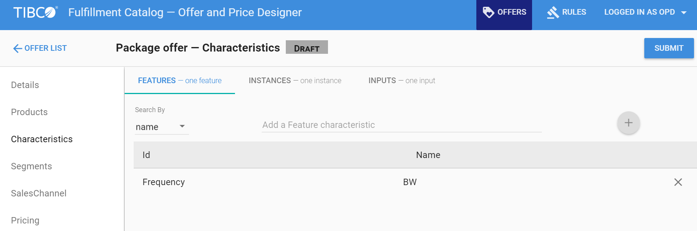The image size is (697, 231).
Task: Click the Rules gavel icon
Action: pos(553,12)
